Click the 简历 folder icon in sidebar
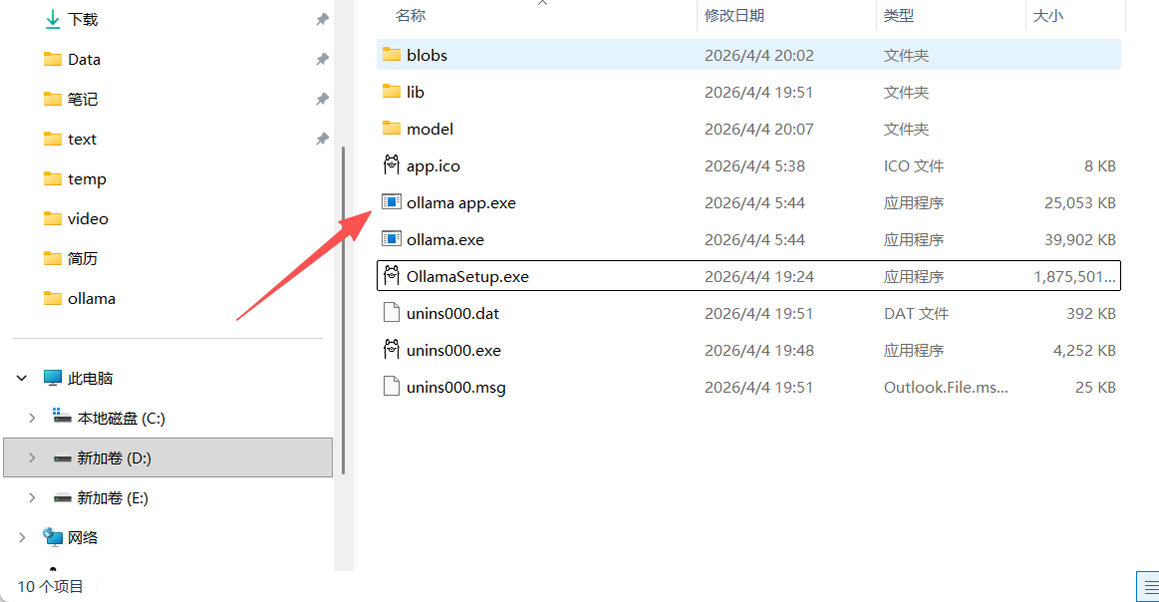This screenshot has height=602, width=1159. click(53, 259)
